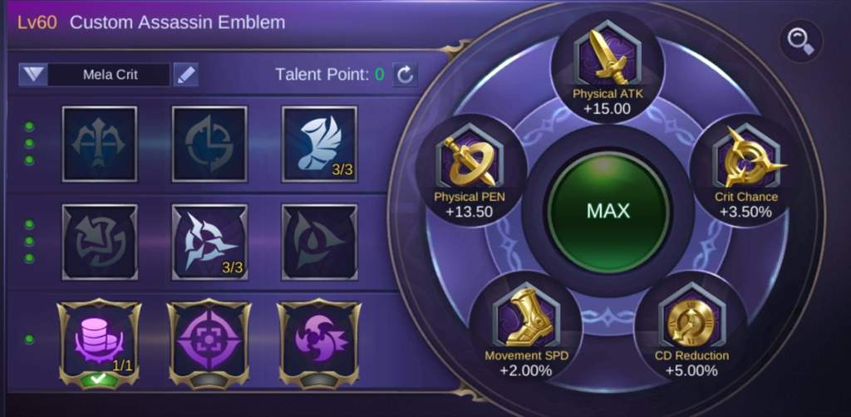Select the purple shuriken core talent
Screen dimensions: 851x417
(x=318, y=343)
